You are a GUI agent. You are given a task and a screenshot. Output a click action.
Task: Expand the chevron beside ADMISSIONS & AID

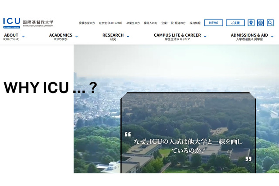tap(272, 36)
